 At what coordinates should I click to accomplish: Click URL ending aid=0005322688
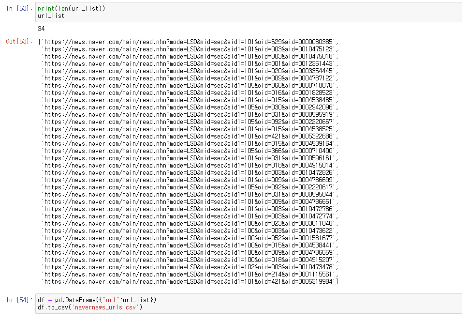[x=189, y=137]
